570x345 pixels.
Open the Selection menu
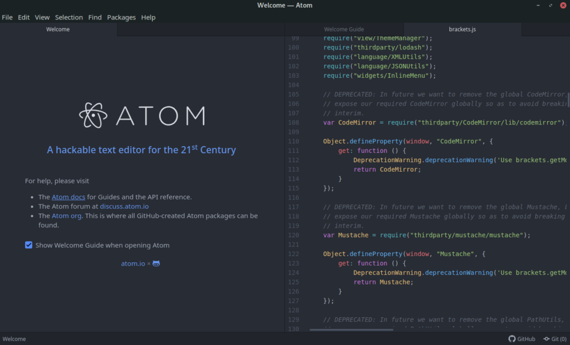[69, 17]
